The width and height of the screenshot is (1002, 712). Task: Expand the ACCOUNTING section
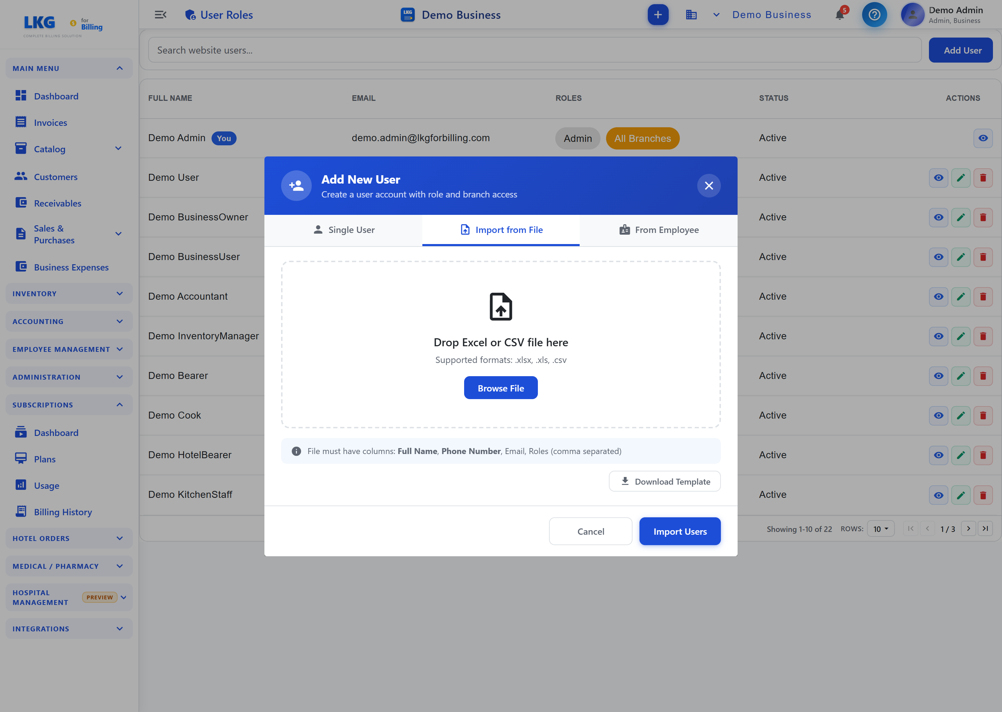(69, 321)
